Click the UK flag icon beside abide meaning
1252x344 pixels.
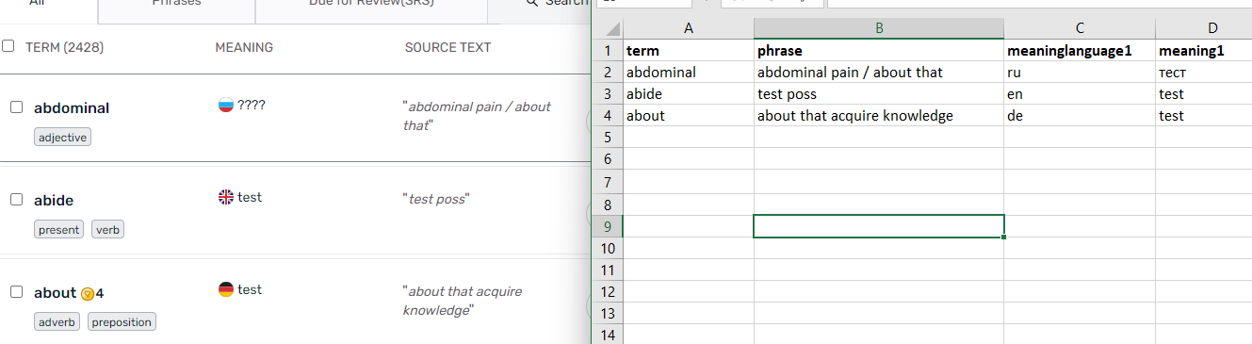(225, 197)
